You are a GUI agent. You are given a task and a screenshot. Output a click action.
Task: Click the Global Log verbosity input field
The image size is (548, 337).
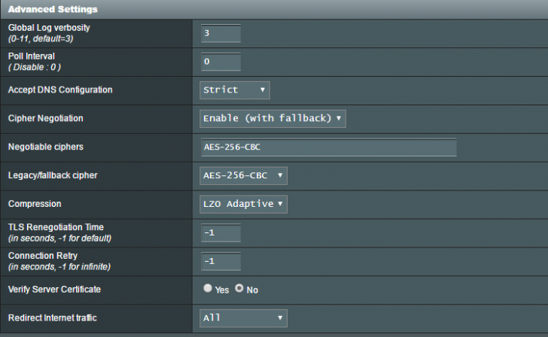click(221, 33)
